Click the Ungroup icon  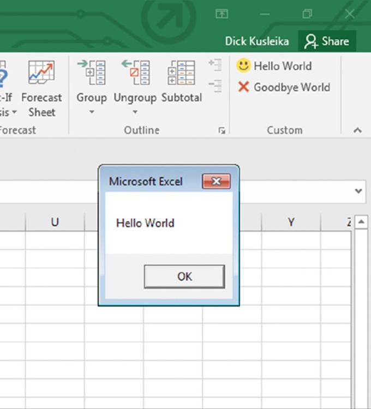click(x=135, y=73)
